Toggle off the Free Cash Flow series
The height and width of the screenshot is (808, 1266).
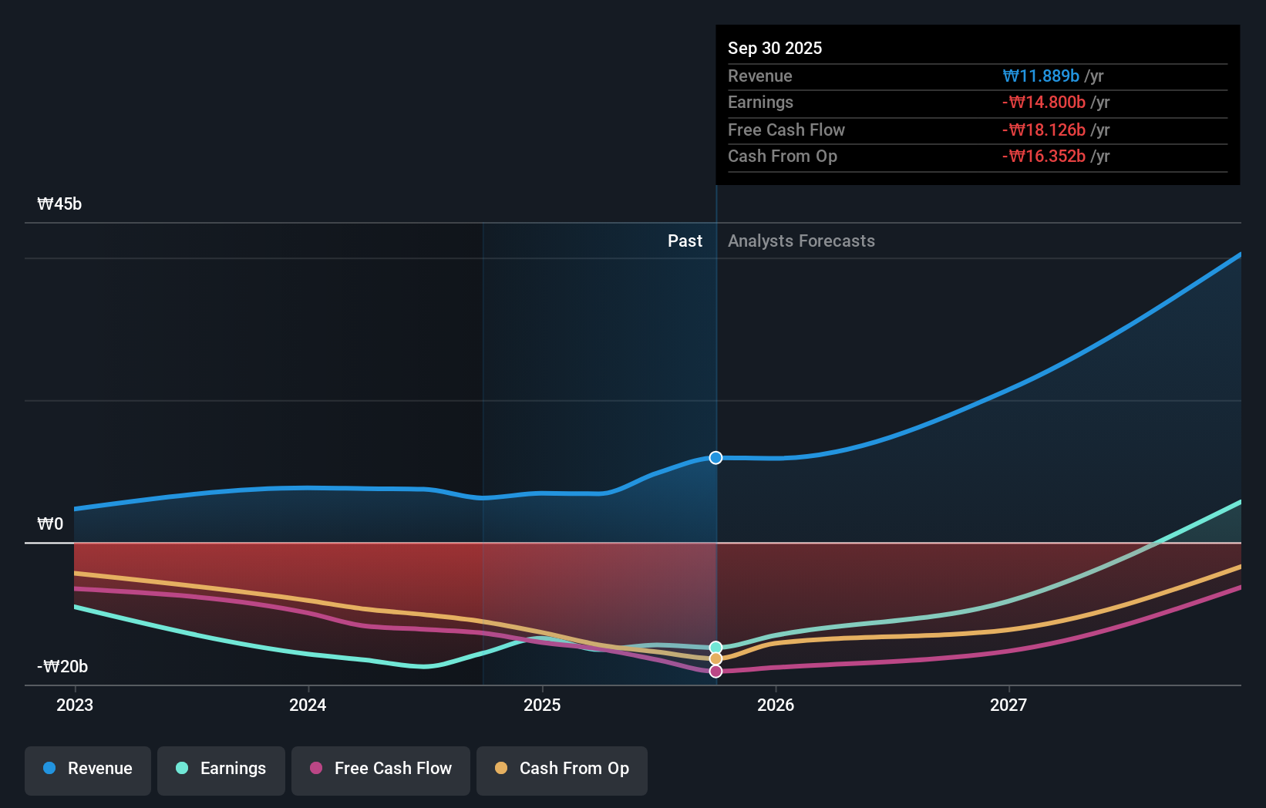pos(381,769)
